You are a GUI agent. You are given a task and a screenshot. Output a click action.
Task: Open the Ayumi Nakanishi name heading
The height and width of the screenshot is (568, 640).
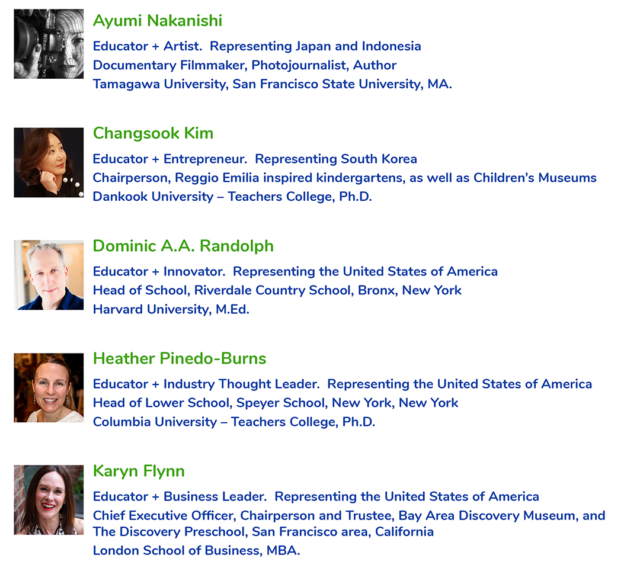[158, 21]
